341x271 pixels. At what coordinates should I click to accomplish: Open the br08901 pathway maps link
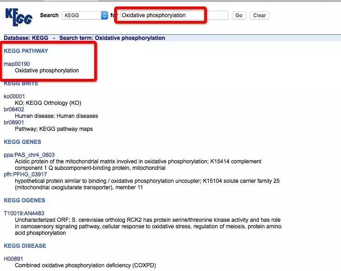point(14,123)
